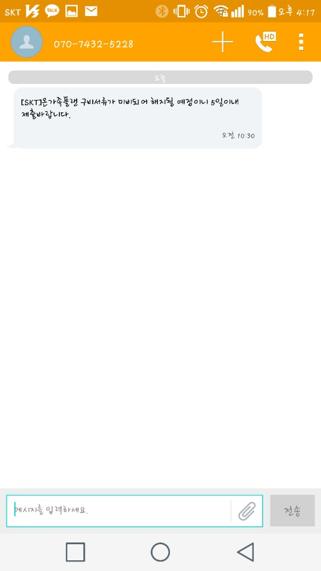The width and height of the screenshot is (321, 571).
Task: Tap the contact avatar picture
Action: [27, 42]
